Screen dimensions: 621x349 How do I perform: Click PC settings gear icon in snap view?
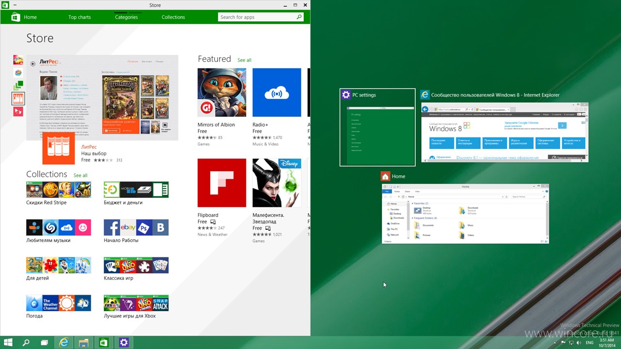(346, 95)
